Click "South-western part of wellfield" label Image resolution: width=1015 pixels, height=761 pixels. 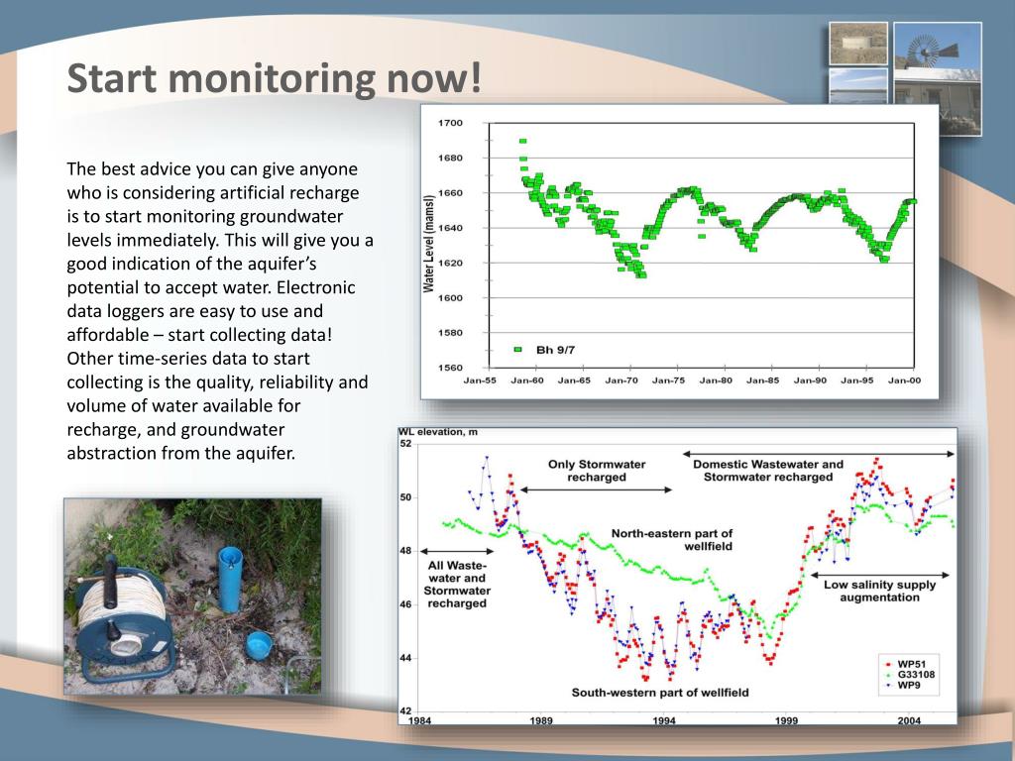pos(659,693)
